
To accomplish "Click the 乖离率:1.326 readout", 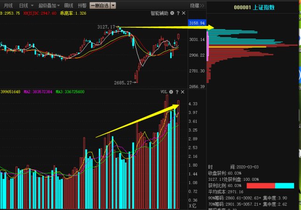I will coord(73,13).
